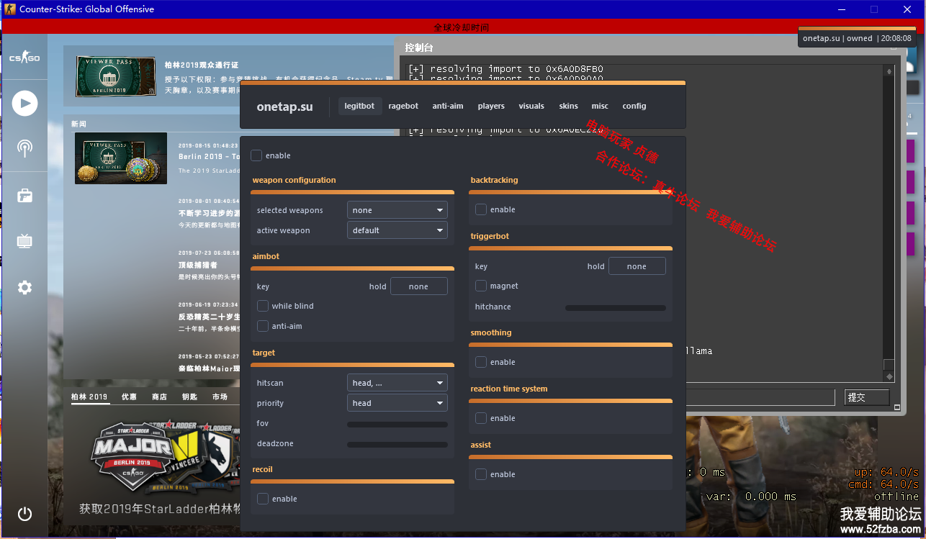Enable the while blind checkbox

pos(263,306)
